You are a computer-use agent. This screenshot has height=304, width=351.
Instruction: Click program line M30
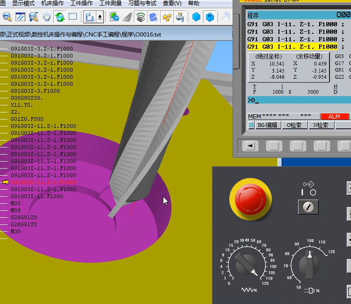pyautogui.click(x=15, y=231)
